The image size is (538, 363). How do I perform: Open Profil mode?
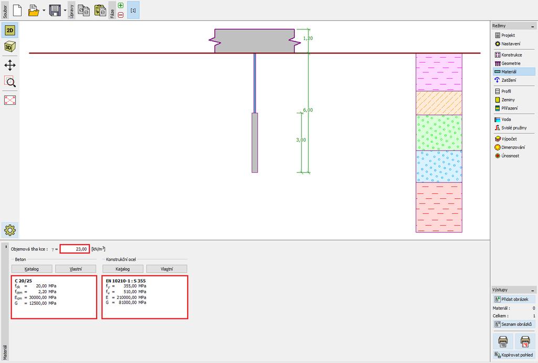514,91
